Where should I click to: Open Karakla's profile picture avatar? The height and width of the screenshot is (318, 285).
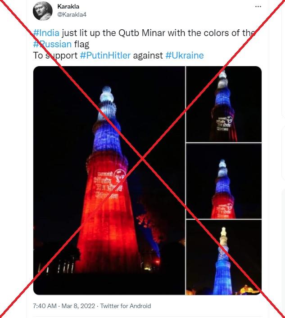click(43, 11)
